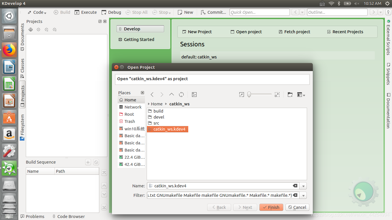
Task: Click catkin_ws in the breadcrumb path
Action: pos(179,104)
